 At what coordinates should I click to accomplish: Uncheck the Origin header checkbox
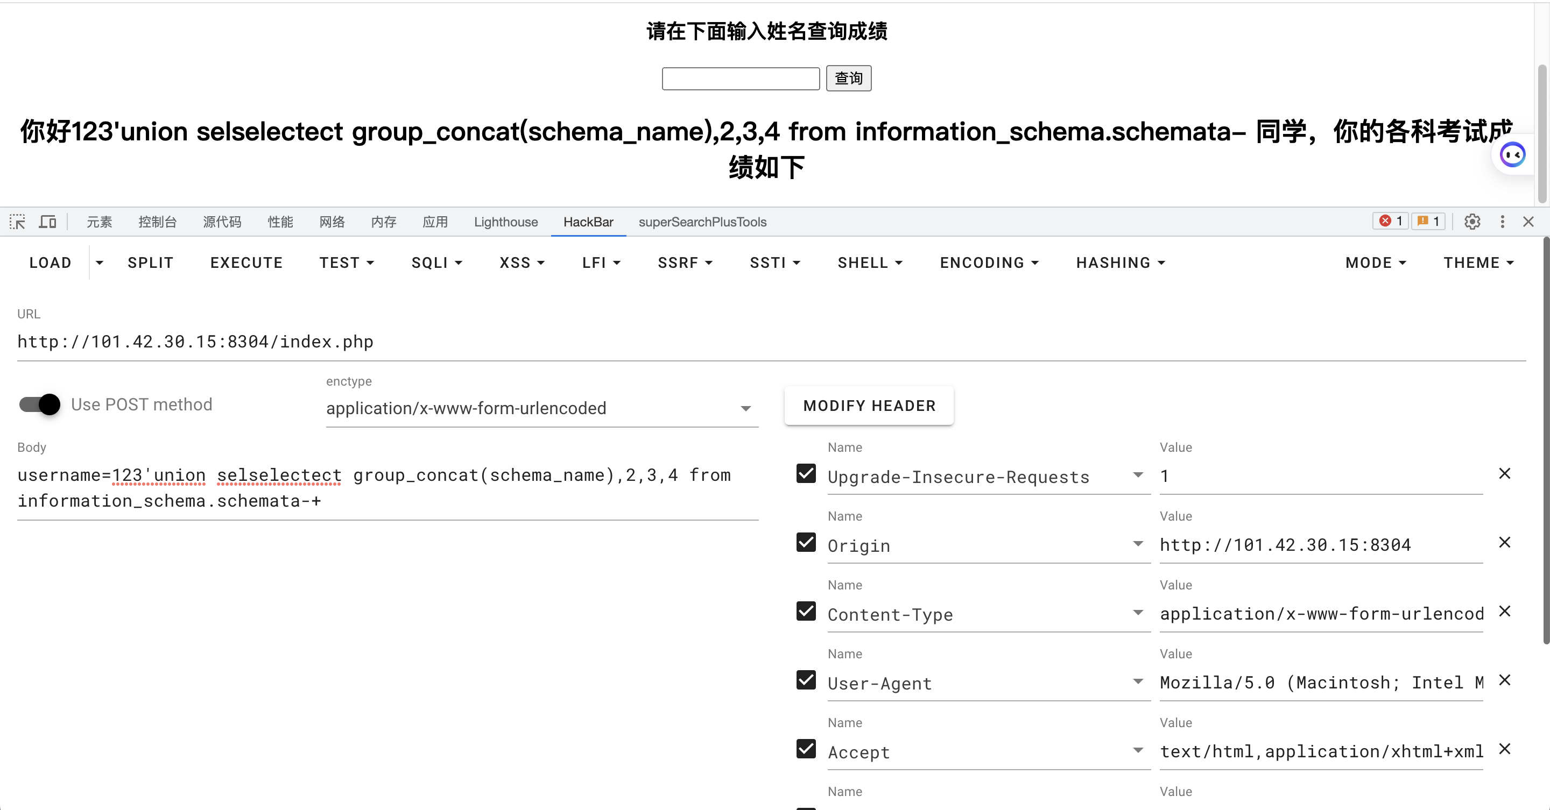pyautogui.click(x=806, y=542)
